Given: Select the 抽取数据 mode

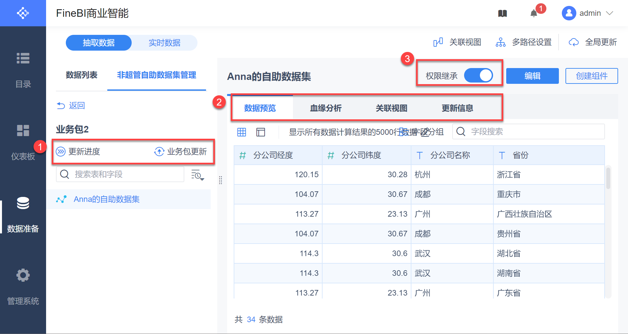Looking at the screenshot, I should tap(99, 43).
